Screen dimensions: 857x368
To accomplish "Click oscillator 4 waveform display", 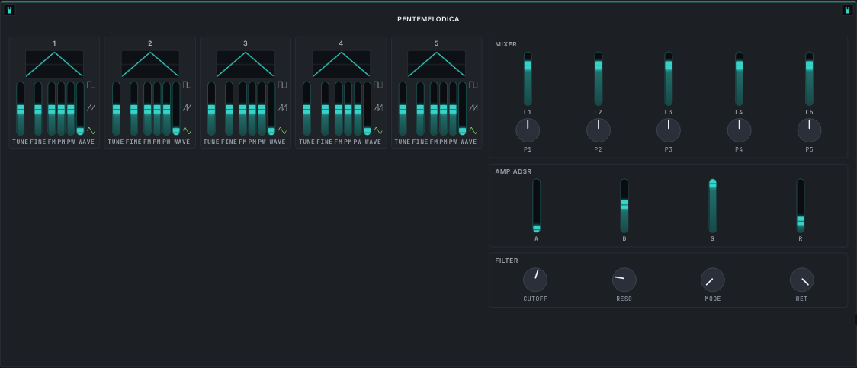I will click(x=341, y=64).
